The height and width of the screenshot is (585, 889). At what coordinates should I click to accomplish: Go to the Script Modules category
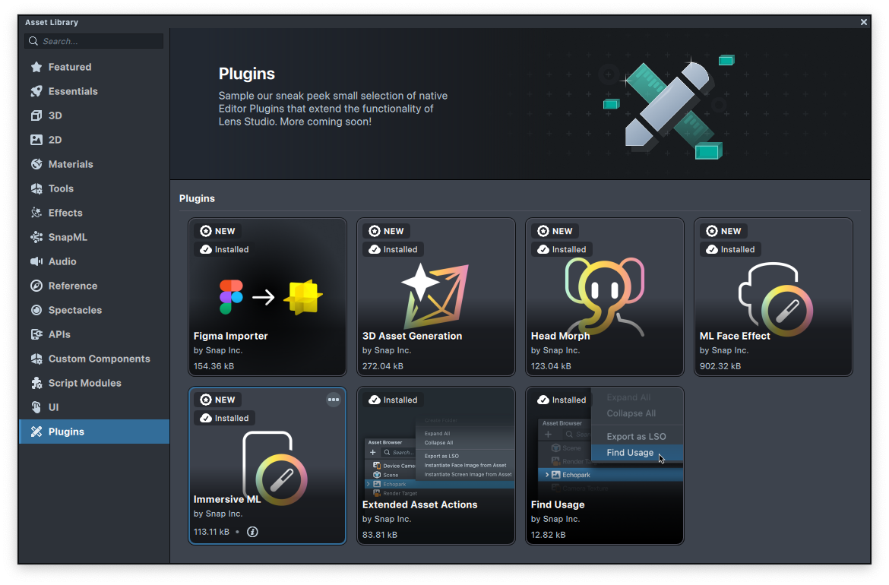[x=84, y=383]
